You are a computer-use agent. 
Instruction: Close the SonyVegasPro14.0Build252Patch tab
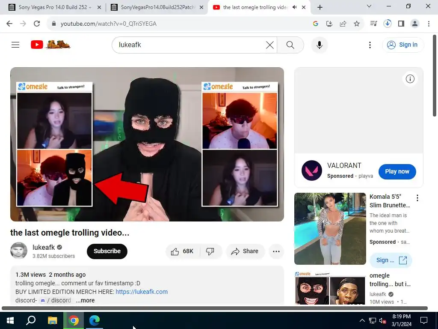pyautogui.click(x=201, y=8)
